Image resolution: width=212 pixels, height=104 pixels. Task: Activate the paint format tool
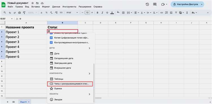(24, 13)
